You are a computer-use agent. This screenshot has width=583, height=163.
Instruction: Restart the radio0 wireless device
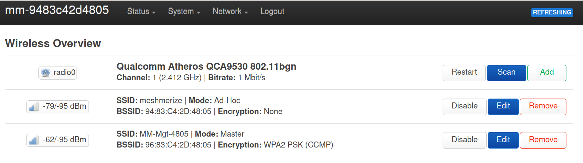[x=464, y=73]
